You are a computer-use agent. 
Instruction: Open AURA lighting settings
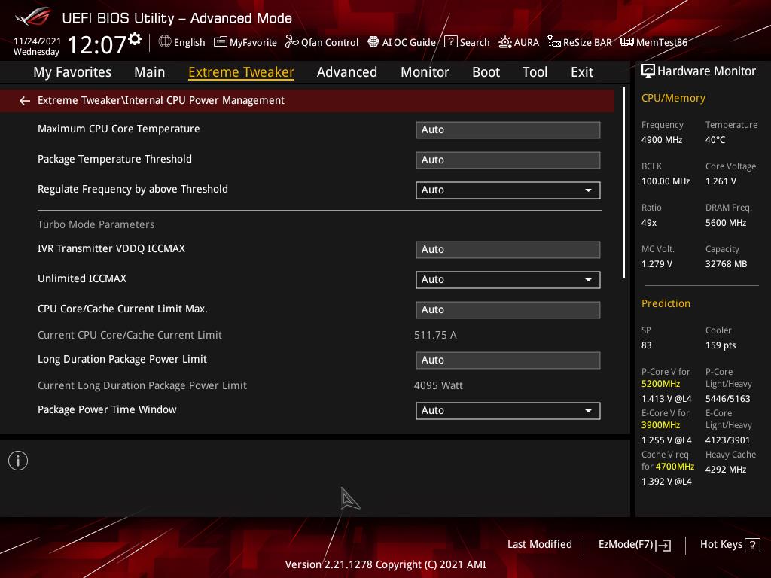pyautogui.click(x=519, y=43)
